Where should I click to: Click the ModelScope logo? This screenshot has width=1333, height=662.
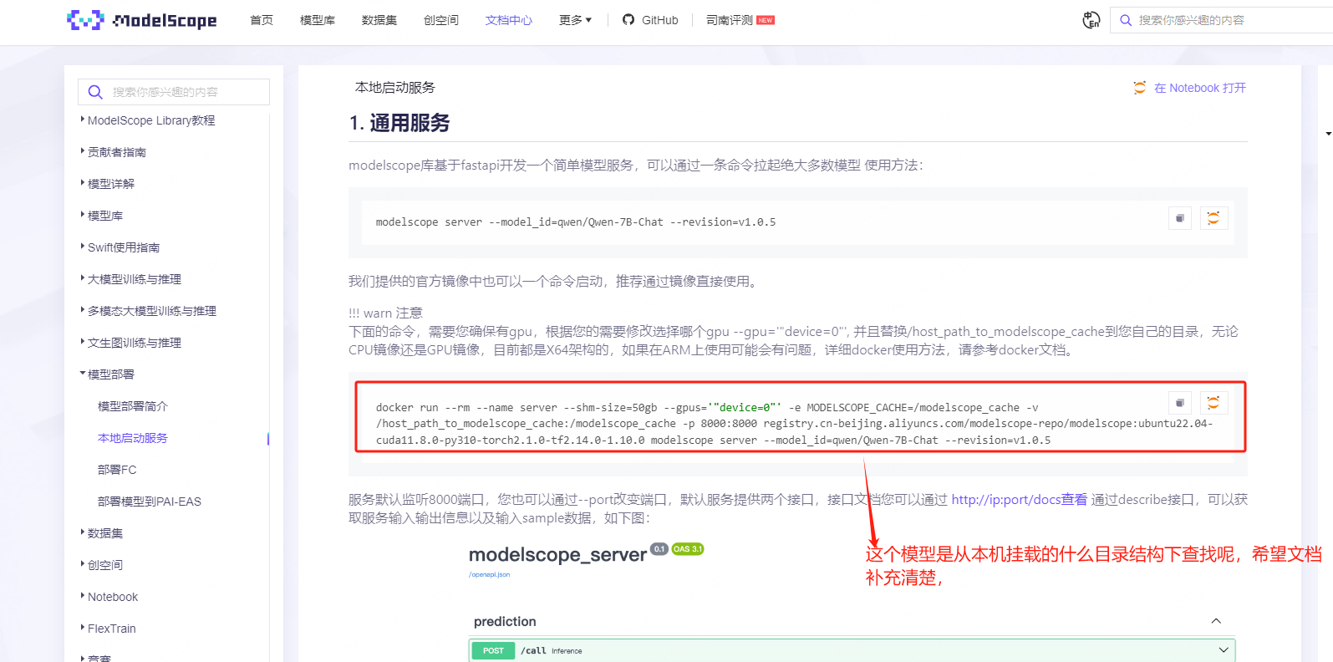point(141,20)
